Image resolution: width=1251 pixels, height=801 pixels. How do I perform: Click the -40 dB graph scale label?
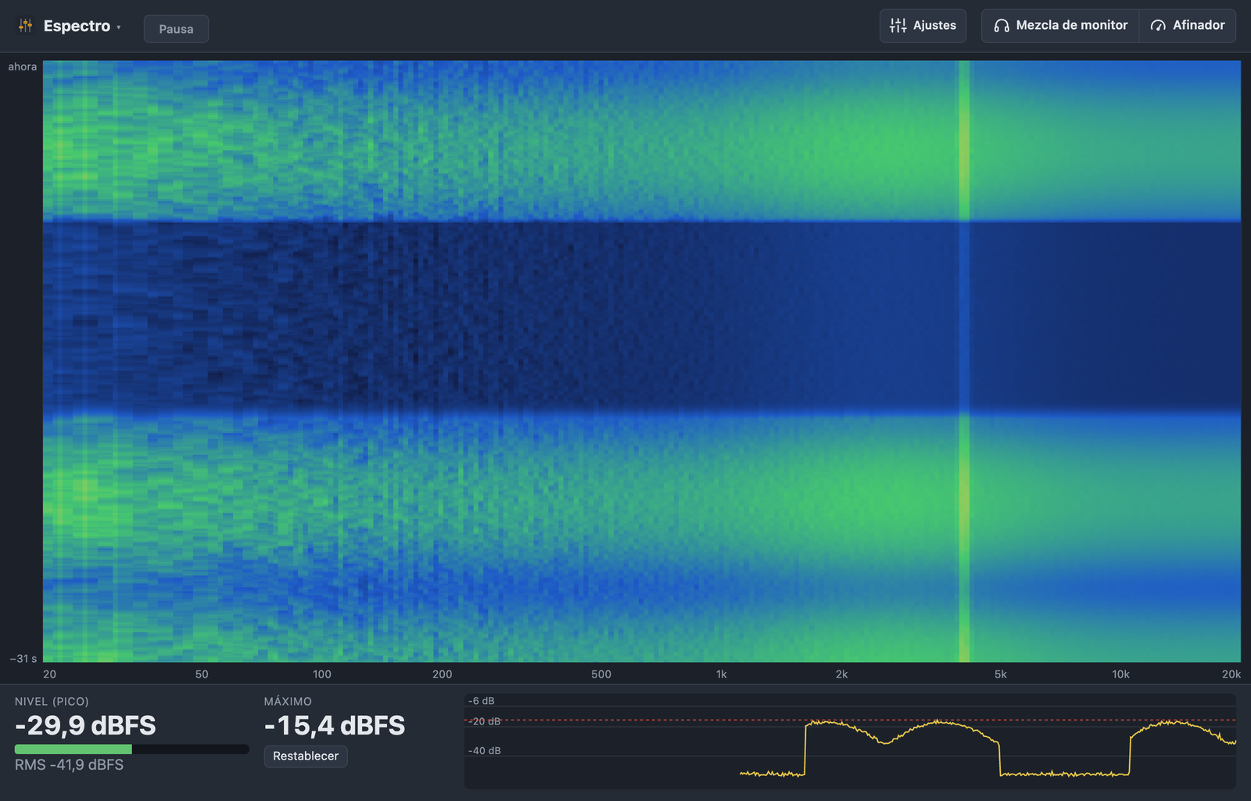[x=485, y=751]
